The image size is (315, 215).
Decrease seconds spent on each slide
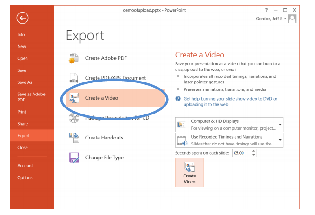click(254, 155)
